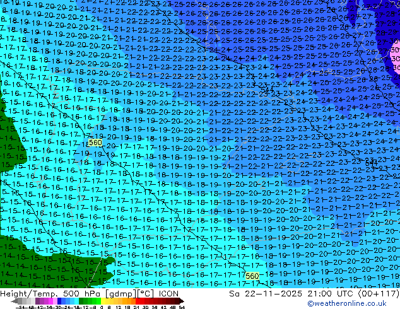The image size is (400, 309).
Task: Click the 544 contour label at right side
Action: [371, 163]
